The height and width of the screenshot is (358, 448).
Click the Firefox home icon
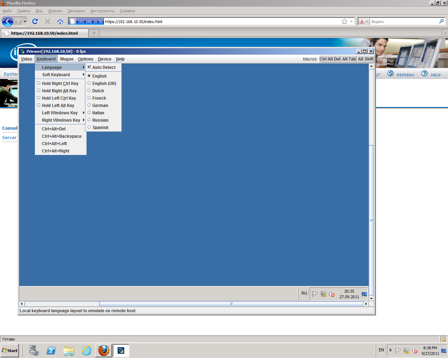pos(60,21)
